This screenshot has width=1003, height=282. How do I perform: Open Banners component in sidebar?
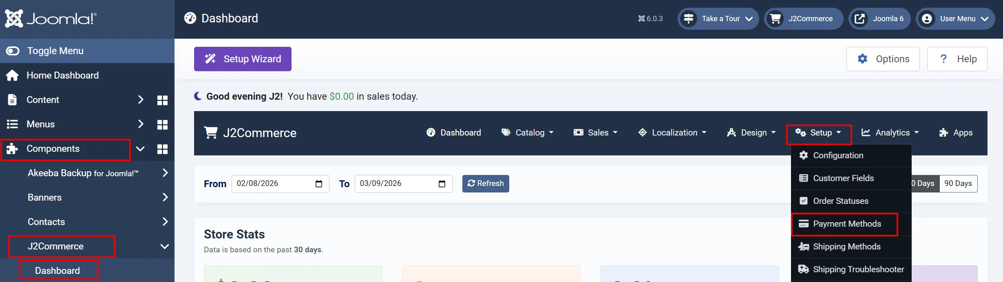pyautogui.click(x=44, y=197)
